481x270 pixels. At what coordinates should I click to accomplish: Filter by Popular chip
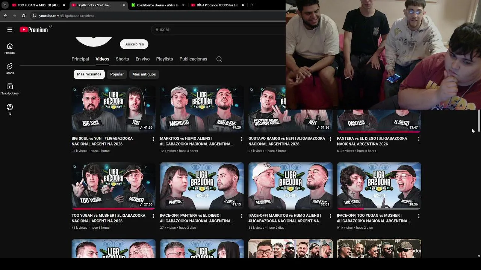point(117,74)
